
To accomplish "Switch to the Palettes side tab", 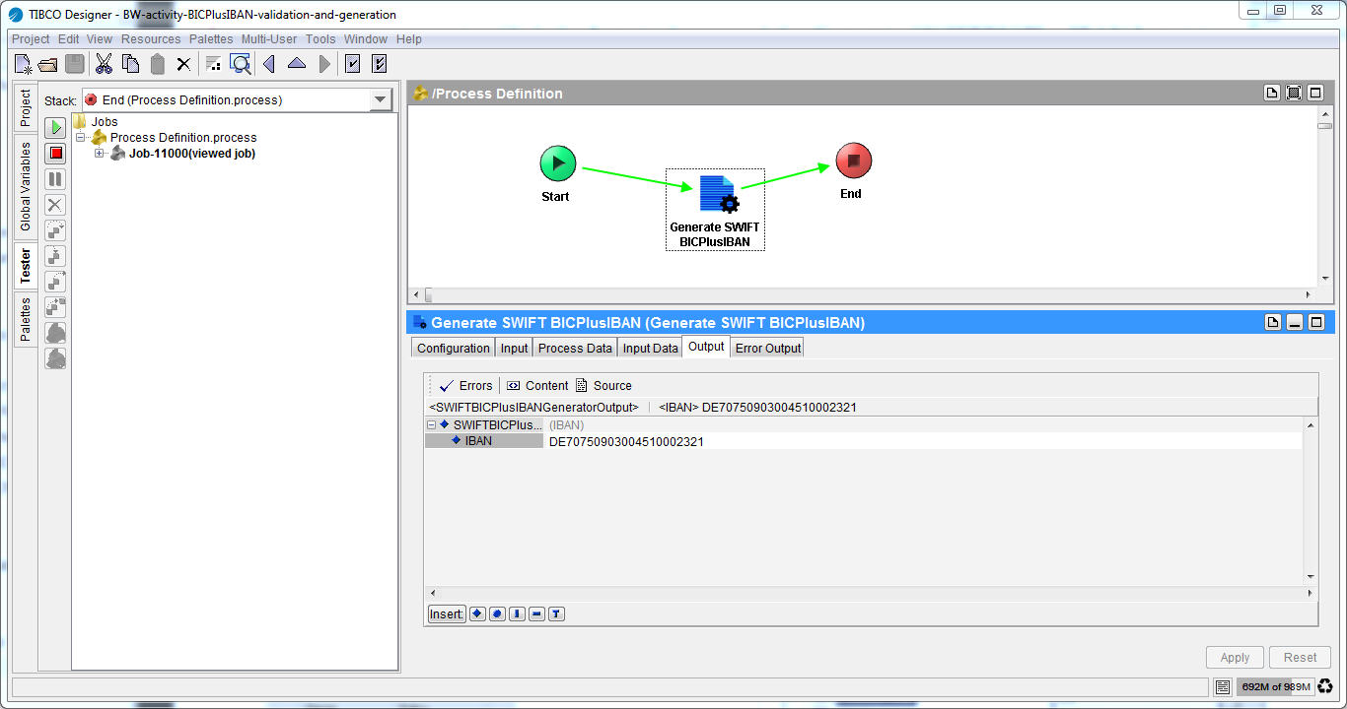I will point(26,319).
